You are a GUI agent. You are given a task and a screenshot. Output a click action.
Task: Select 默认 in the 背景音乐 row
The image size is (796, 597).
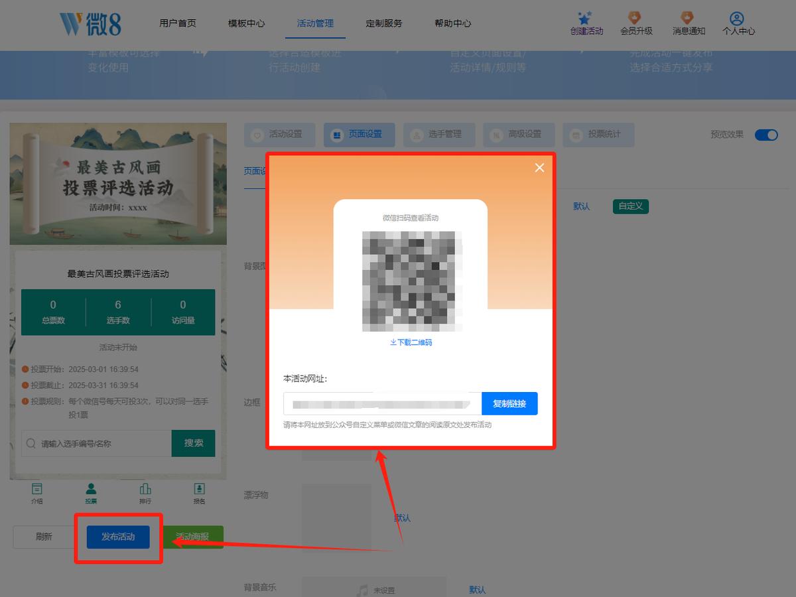[x=478, y=590]
